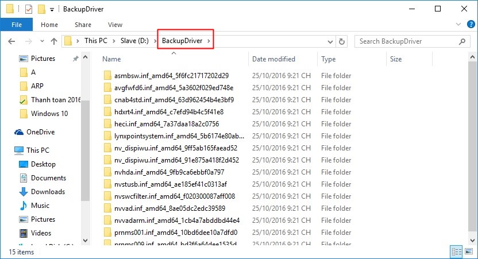478x259 pixels.
Task: Select This PC in the navigation pane
Action: coord(37,150)
